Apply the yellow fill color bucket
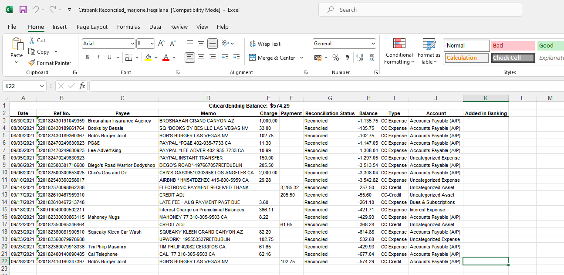Viewport: 564px width, 275px height. pyautogui.click(x=148, y=58)
